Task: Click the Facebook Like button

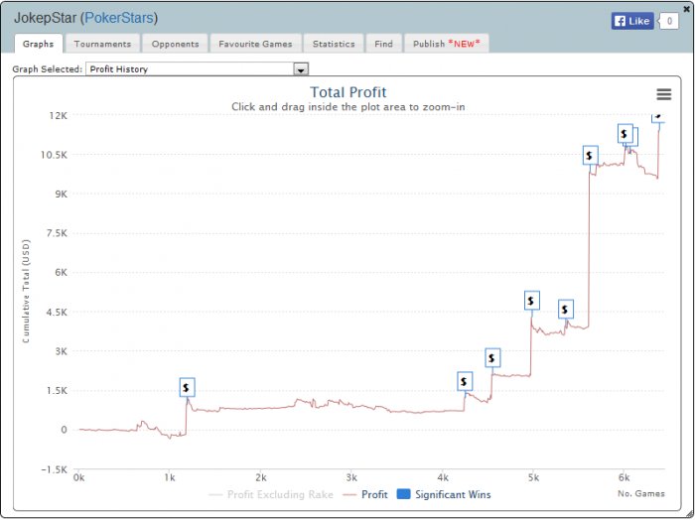Action: (x=632, y=21)
